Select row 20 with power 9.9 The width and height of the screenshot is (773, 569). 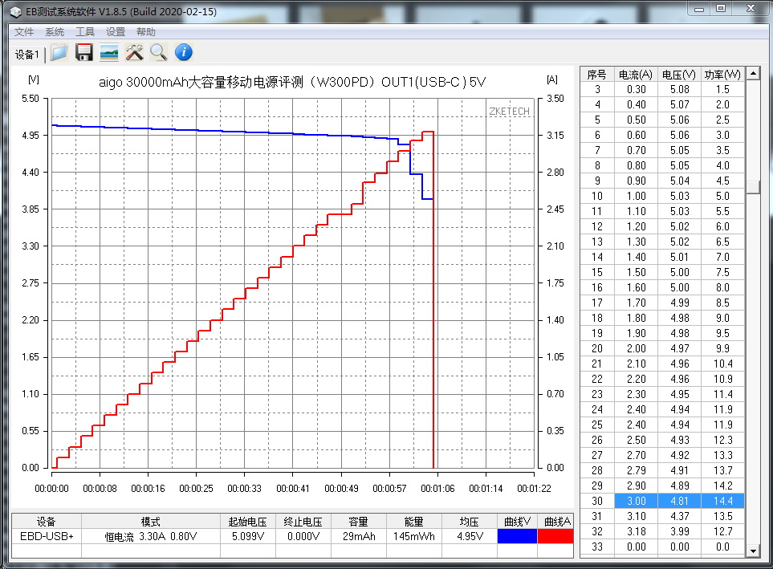[662, 348]
